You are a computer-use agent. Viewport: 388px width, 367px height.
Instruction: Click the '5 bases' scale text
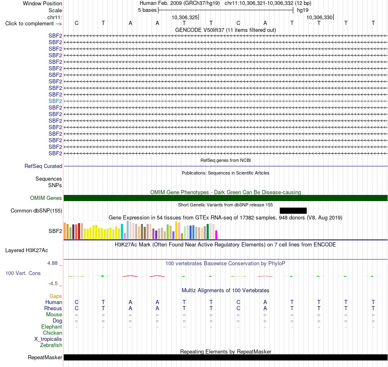(147, 10)
